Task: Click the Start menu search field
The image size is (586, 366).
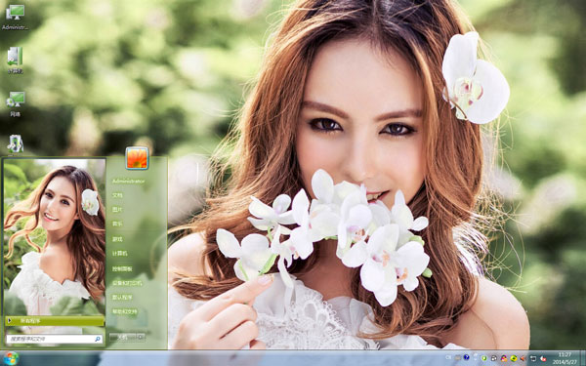Action: click(55, 339)
